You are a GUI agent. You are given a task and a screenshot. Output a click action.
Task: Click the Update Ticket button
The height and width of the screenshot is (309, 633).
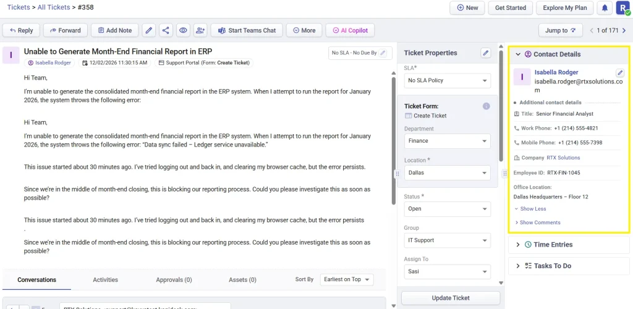click(451, 298)
